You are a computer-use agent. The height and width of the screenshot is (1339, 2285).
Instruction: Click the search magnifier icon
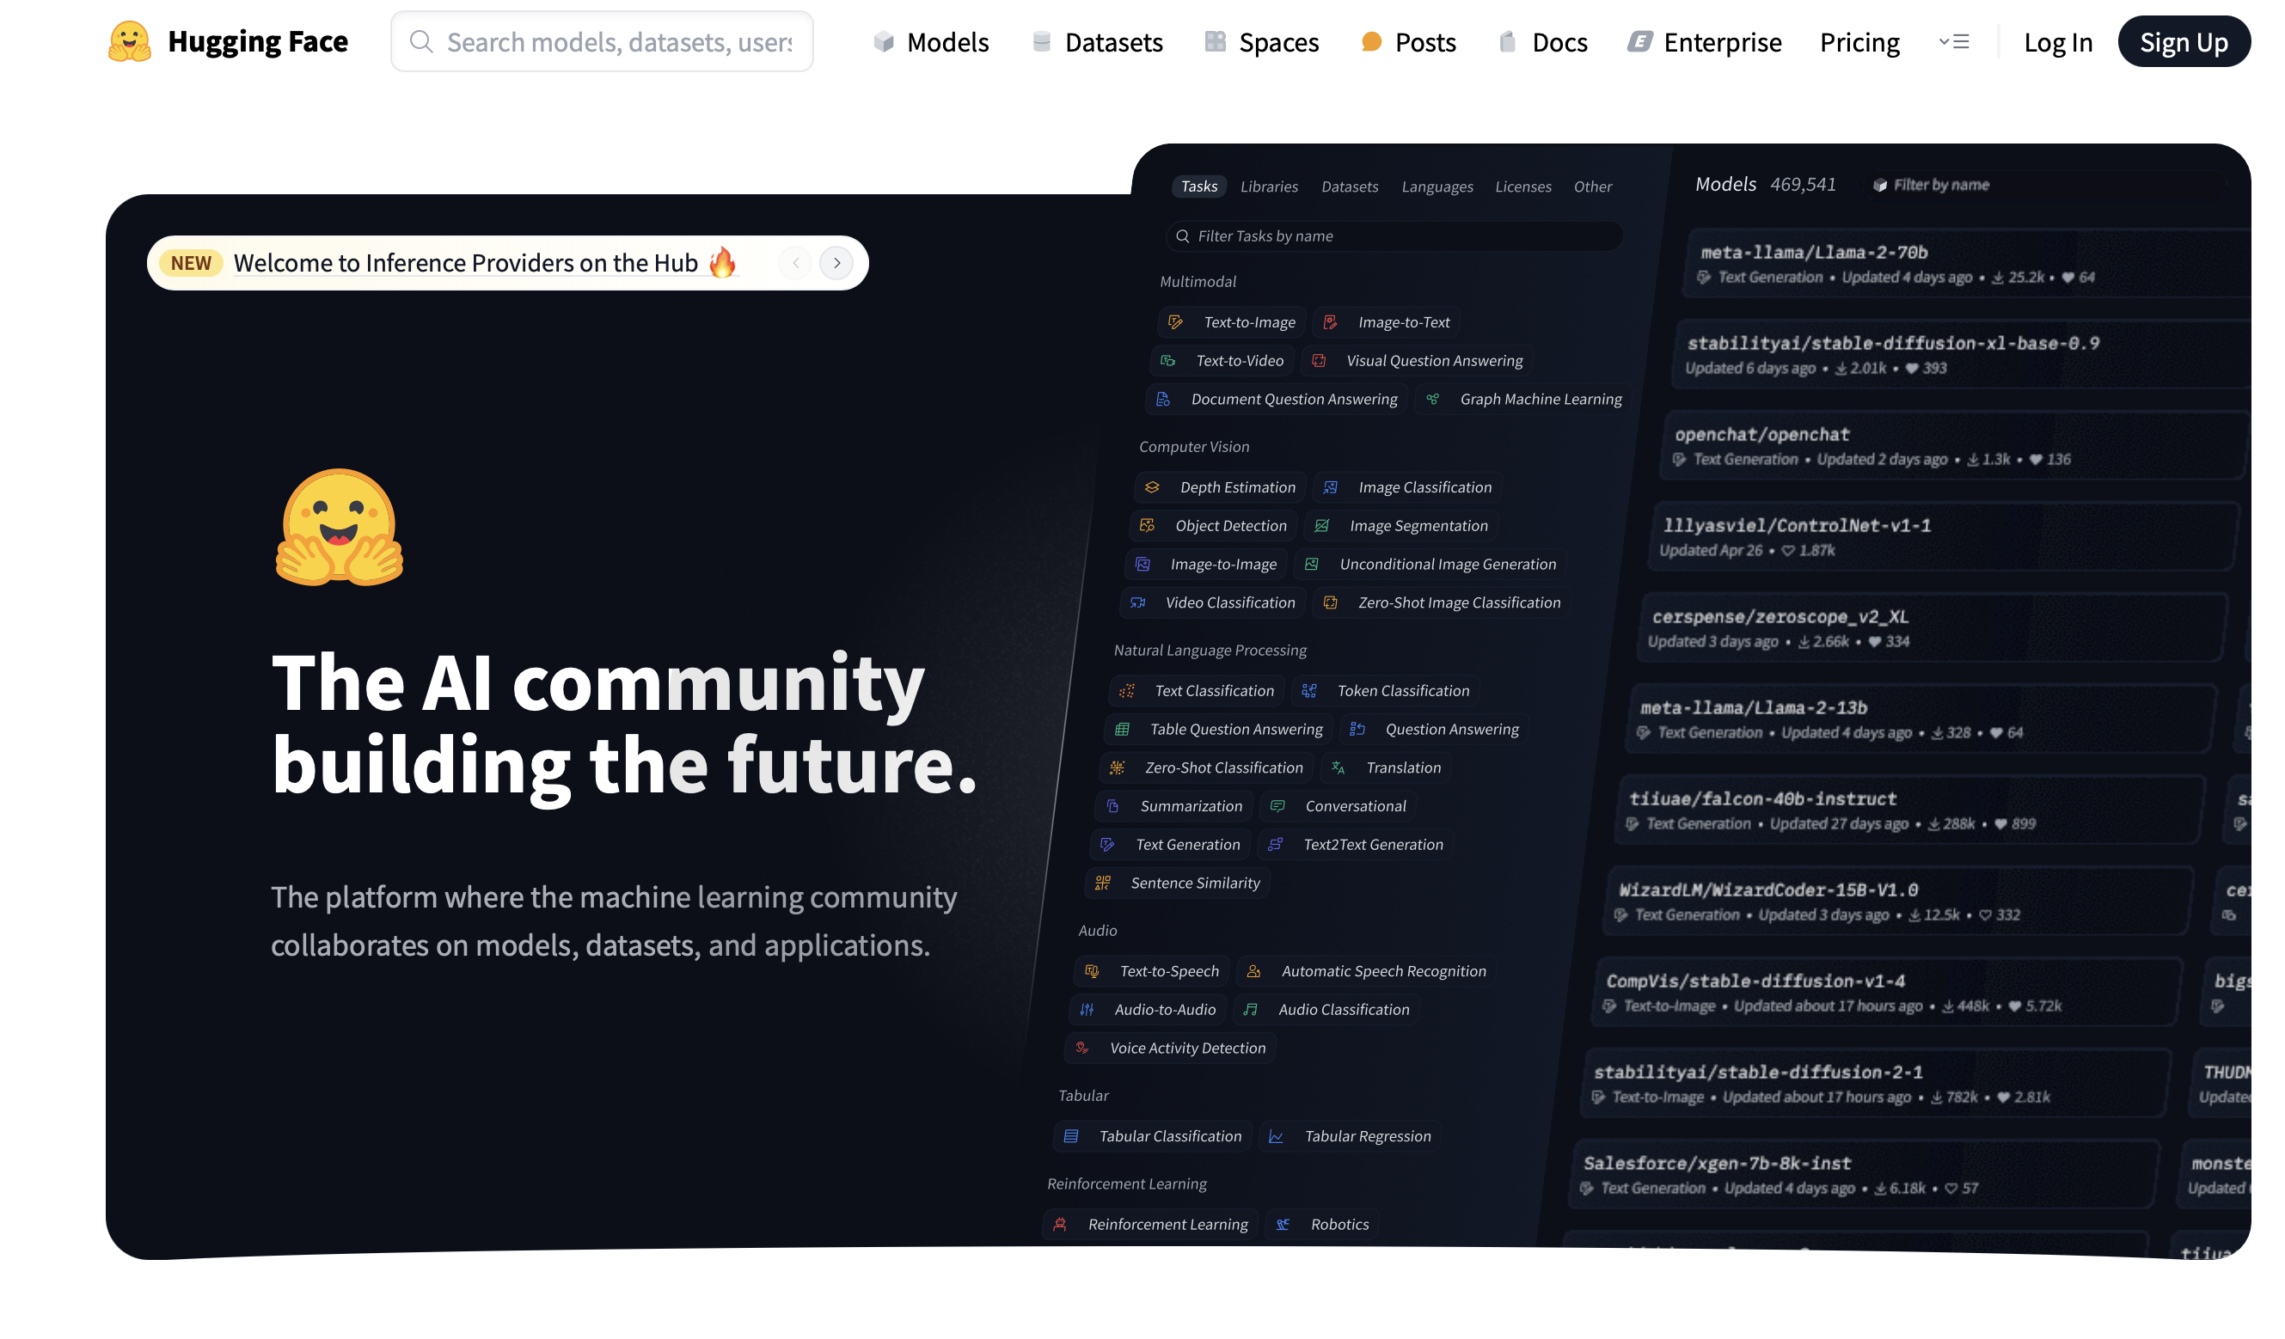tap(420, 42)
